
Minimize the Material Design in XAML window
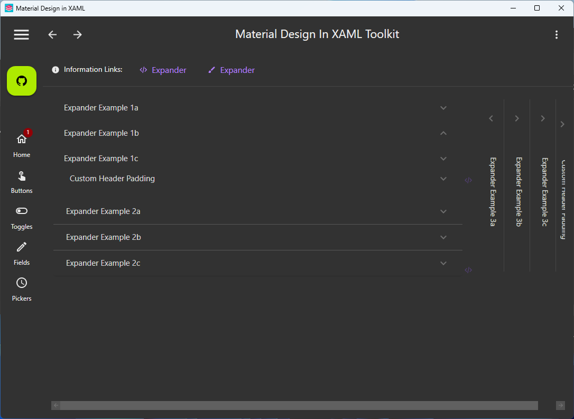(x=513, y=8)
